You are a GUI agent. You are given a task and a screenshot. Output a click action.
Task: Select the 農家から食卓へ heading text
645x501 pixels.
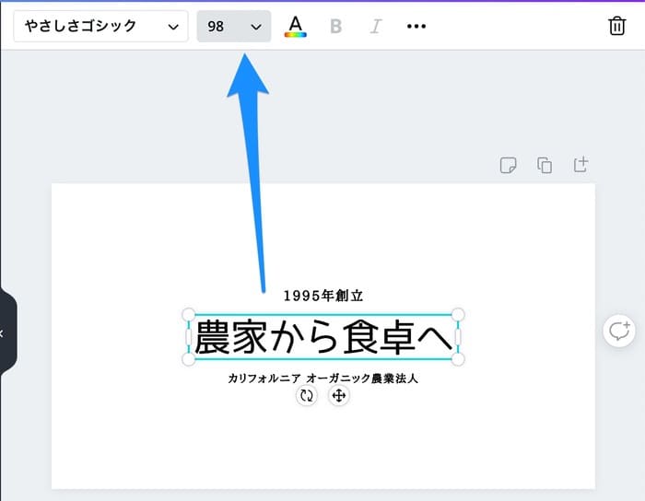point(322,337)
